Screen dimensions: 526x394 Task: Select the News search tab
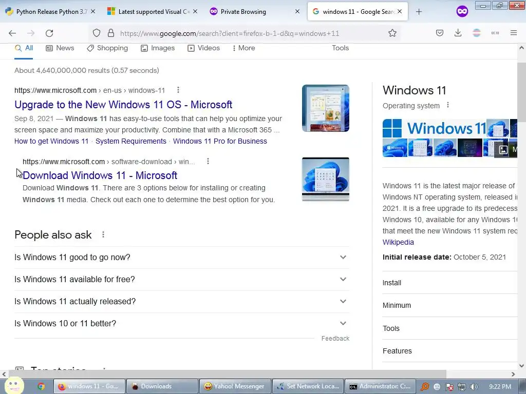pyautogui.click(x=60, y=48)
